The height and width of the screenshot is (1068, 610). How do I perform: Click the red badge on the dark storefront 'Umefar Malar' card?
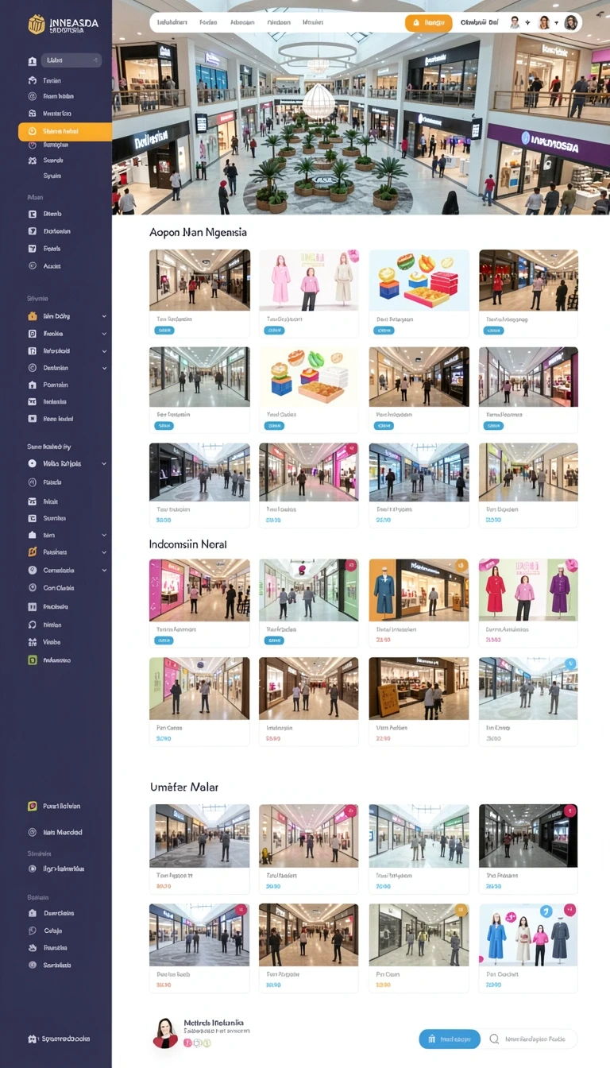569,811
